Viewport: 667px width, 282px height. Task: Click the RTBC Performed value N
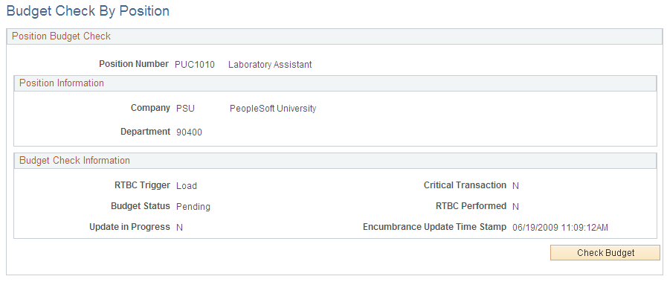(x=515, y=207)
